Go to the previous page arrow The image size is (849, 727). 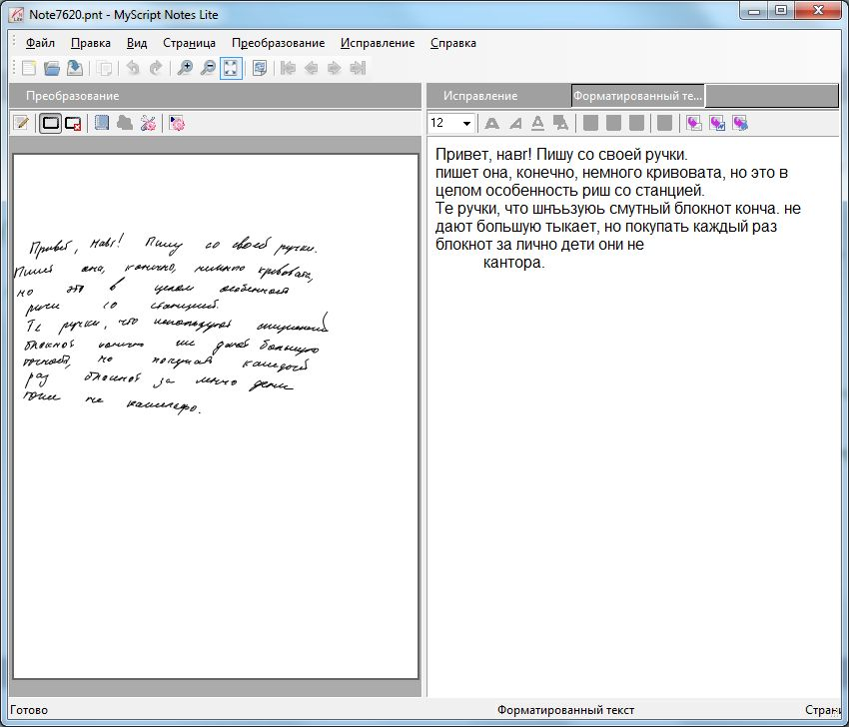pyautogui.click(x=312, y=68)
